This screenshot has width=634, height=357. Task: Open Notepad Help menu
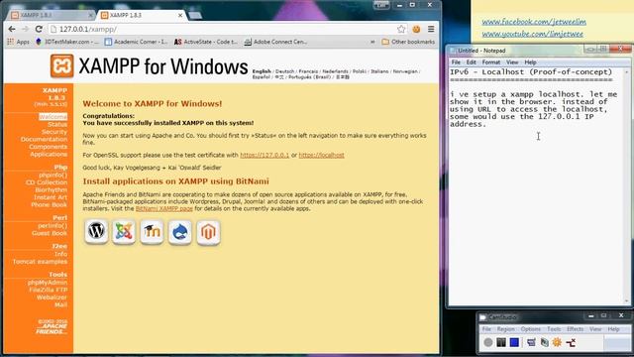coord(530,62)
